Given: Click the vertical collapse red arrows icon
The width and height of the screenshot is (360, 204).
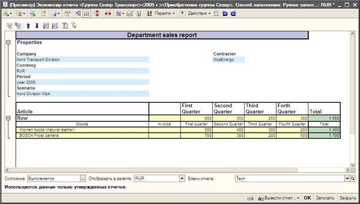Looking at the screenshot, I should pos(97,13).
